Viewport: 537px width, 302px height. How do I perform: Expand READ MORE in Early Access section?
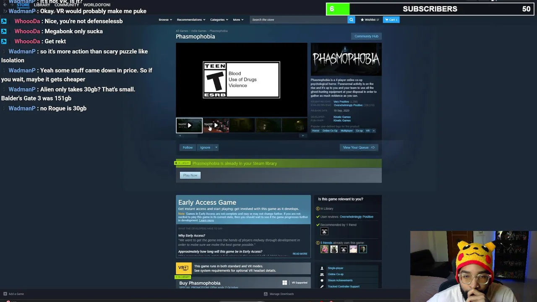[300, 254]
